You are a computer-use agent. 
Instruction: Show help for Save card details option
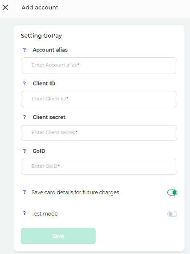24,192
